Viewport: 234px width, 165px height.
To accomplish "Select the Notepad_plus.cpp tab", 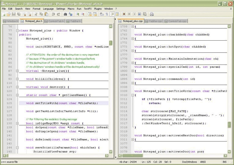I will [131, 21].
